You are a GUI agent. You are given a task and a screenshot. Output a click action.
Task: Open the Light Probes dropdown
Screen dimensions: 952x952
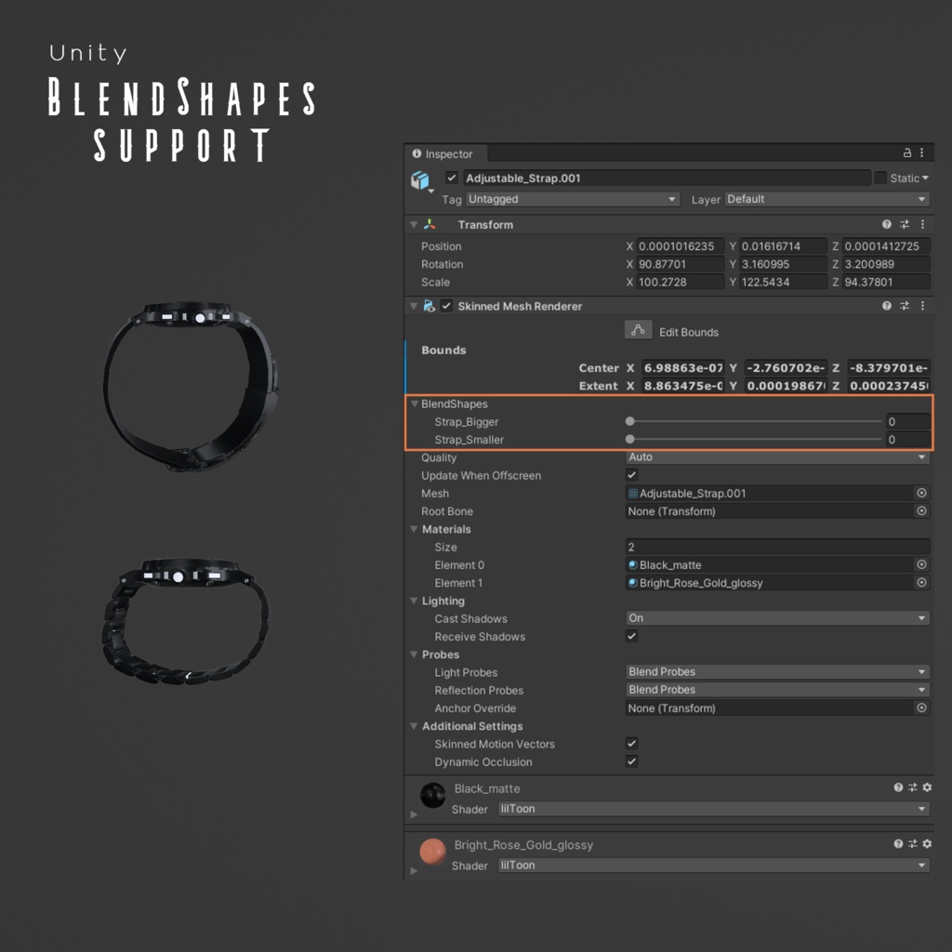click(777, 672)
